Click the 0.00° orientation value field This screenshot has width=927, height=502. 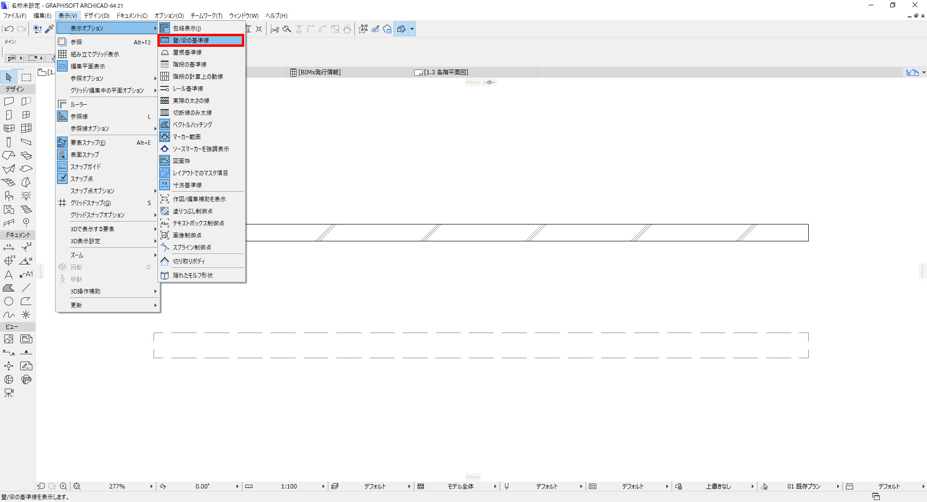[202, 487]
